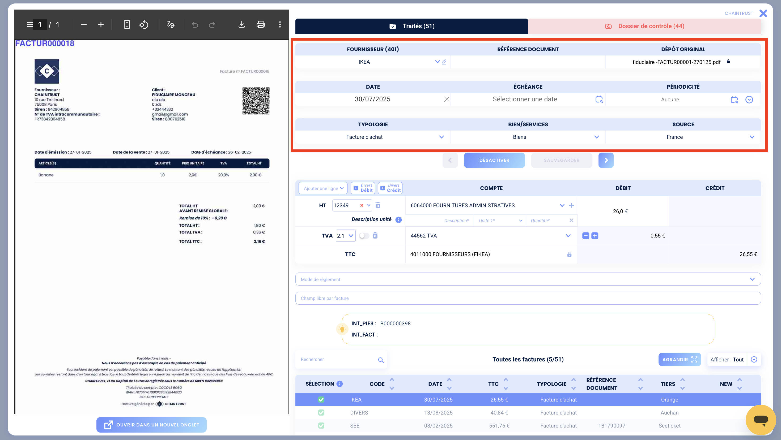The height and width of the screenshot is (440, 781).
Task: Add a Divers Crédit line
Action: 390,188
